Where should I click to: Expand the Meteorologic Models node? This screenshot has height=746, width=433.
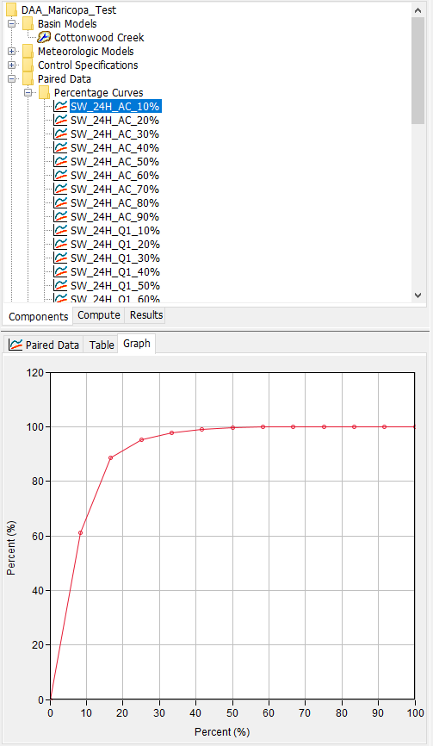pyautogui.click(x=12, y=52)
